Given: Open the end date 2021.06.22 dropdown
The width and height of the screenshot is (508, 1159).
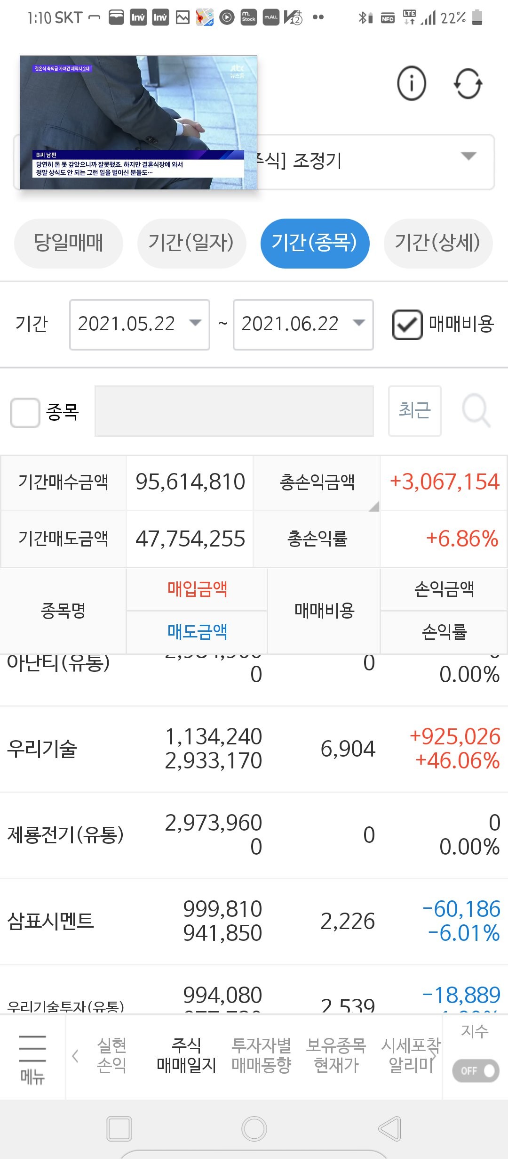Looking at the screenshot, I should [303, 325].
